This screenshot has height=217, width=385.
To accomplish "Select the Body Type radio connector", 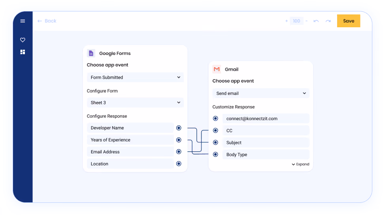I will (x=215, y=155).
